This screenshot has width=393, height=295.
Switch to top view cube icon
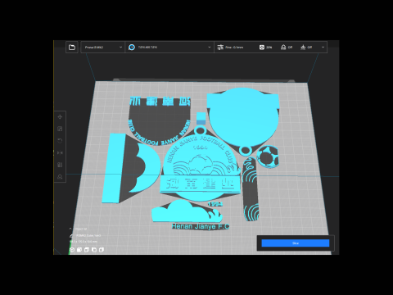tap(87, 250)
